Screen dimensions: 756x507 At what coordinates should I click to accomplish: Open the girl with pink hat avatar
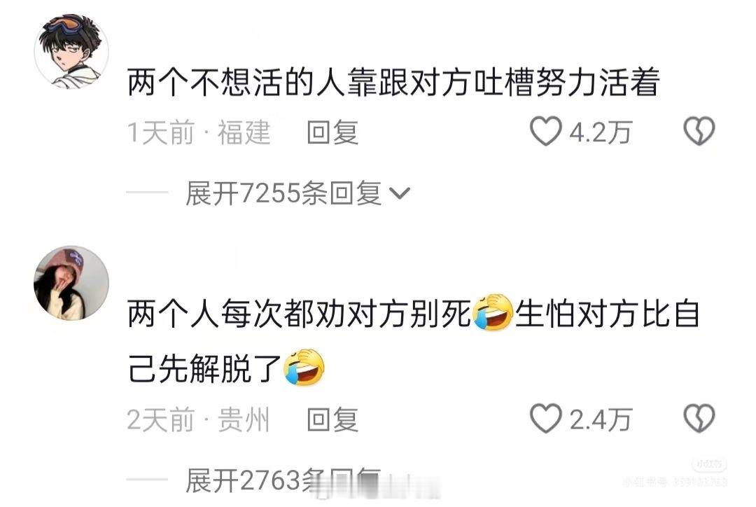click(71, 283)
